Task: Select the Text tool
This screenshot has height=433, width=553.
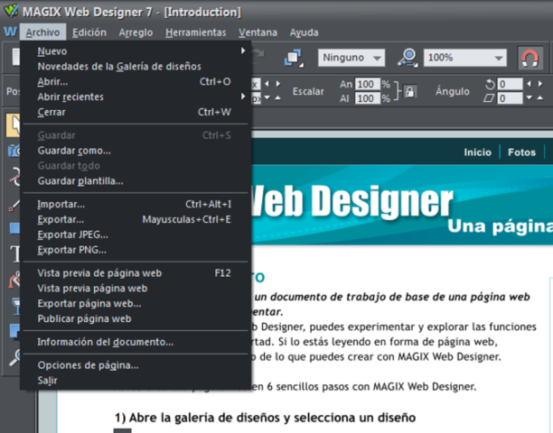Action: [x=14, y=253]
